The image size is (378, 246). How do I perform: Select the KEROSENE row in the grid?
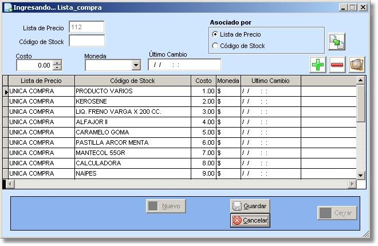(x=132, y=101)
